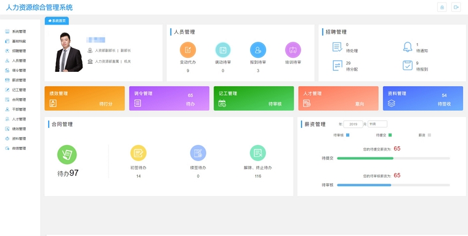The width and height of the screenshot is (468, 236).
Task: Open 招聘管理 sidebar menu item
Action: tap(15, 51)
